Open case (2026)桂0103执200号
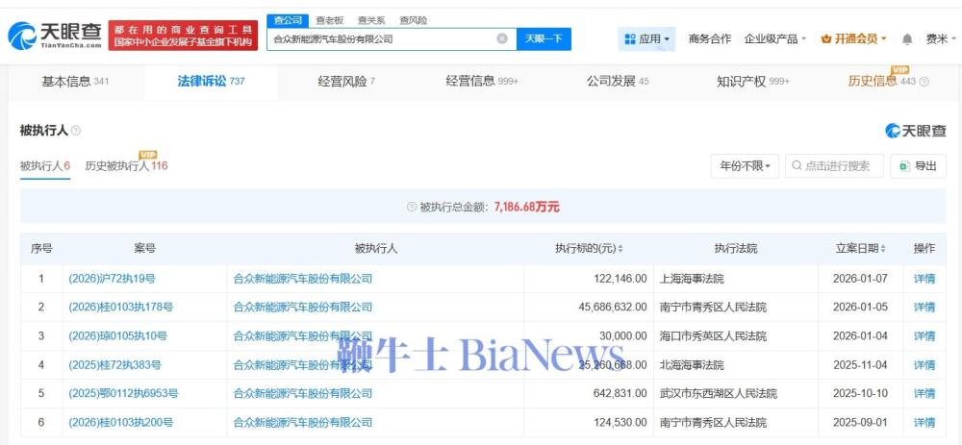Image resolution: width=962 pixels, height=445 pixels. pyautogui.click(x=121, y=422)
